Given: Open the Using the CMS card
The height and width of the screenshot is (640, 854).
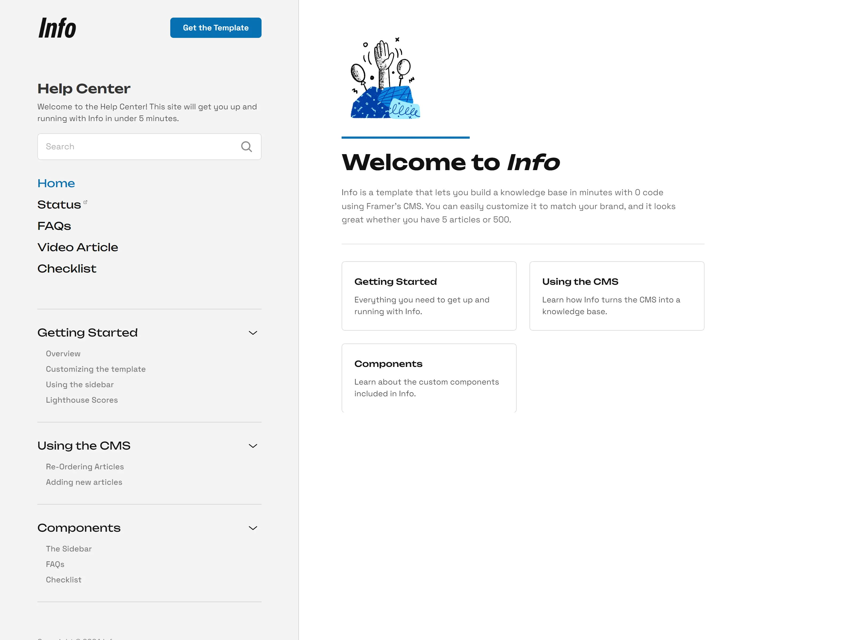Looking at the screenshot, I should 617,296.
